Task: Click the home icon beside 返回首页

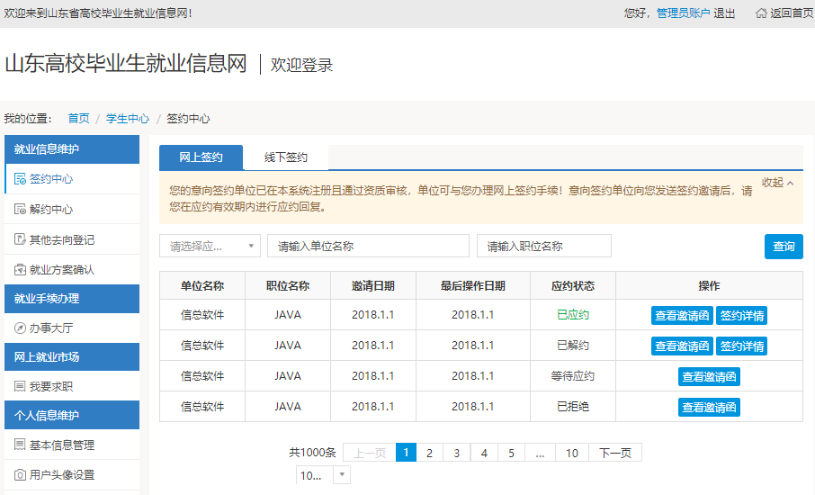Action: click(x=762, y=13)
